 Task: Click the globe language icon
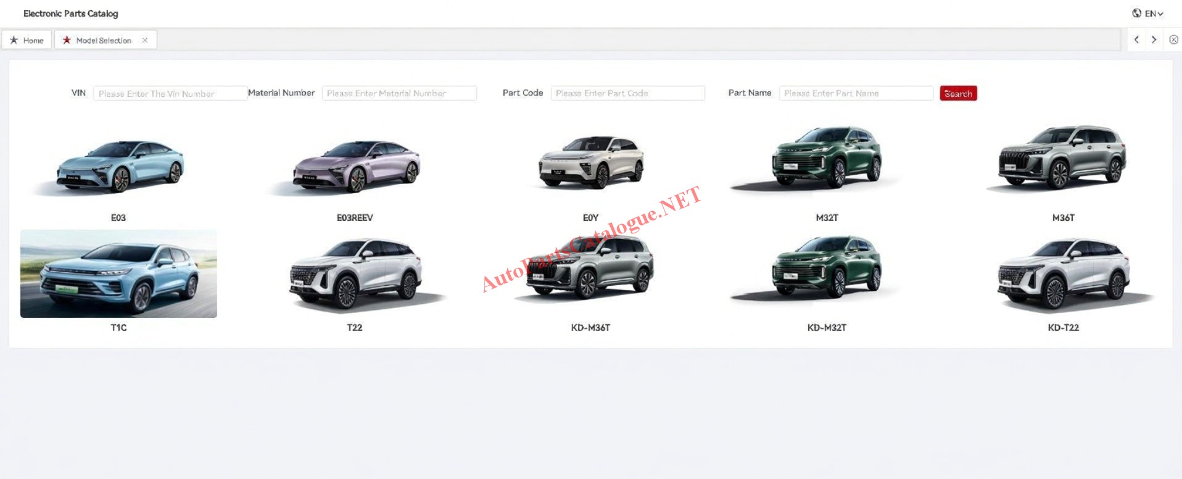(1136, 13)
